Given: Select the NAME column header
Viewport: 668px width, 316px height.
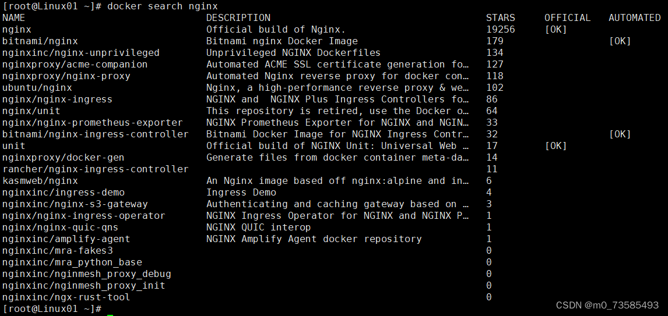Looking at the screenshot, I should pyautogui.click(x=13, y=18).
